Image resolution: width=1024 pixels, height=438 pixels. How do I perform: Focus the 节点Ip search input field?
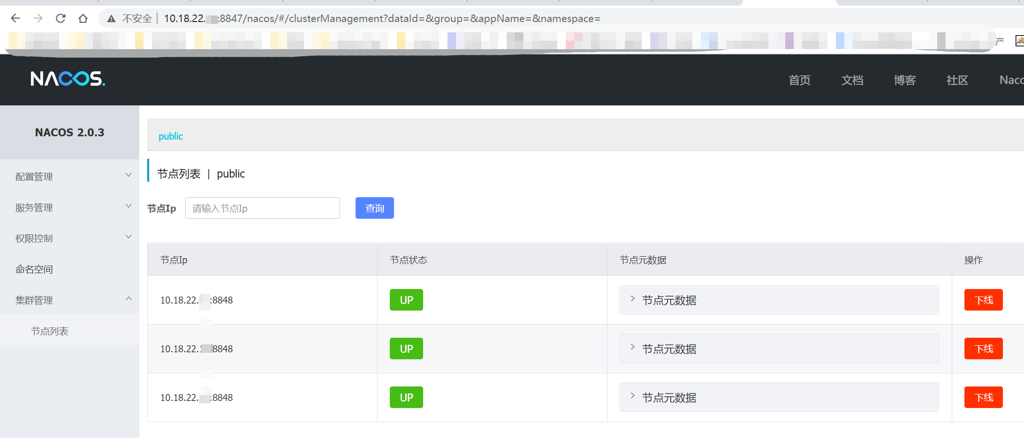coord(263,208)
